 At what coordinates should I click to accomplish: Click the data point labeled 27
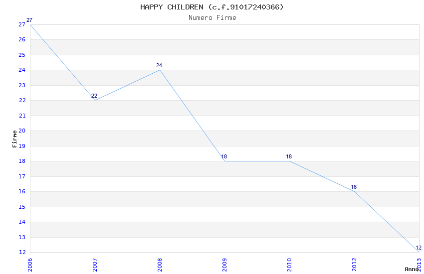[x=30, y=24]
